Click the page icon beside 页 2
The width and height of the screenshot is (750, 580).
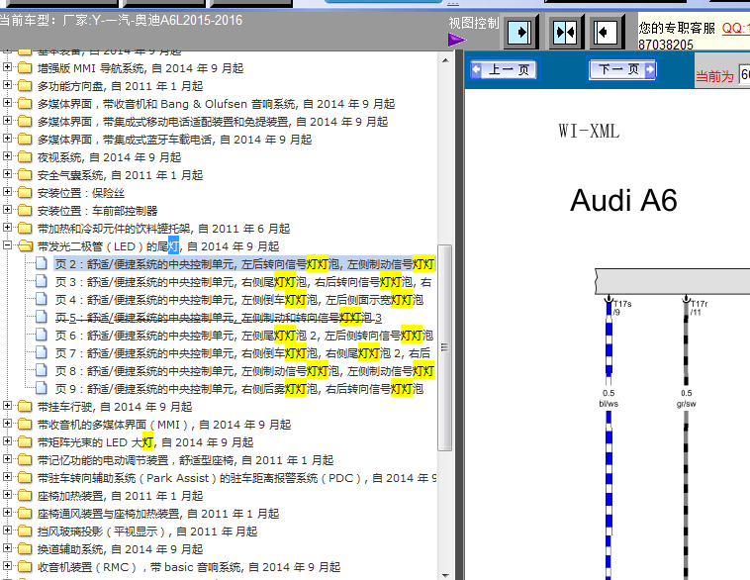pos(42,263)
